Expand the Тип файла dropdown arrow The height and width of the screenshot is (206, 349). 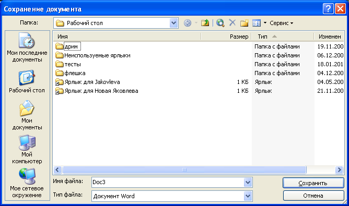tap(248, 196)
